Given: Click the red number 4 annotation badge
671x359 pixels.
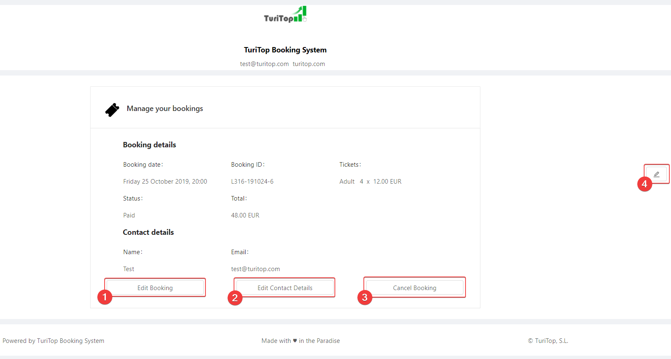Looking at the screenshot, I should pyautogui.click(x=645, y=184).
